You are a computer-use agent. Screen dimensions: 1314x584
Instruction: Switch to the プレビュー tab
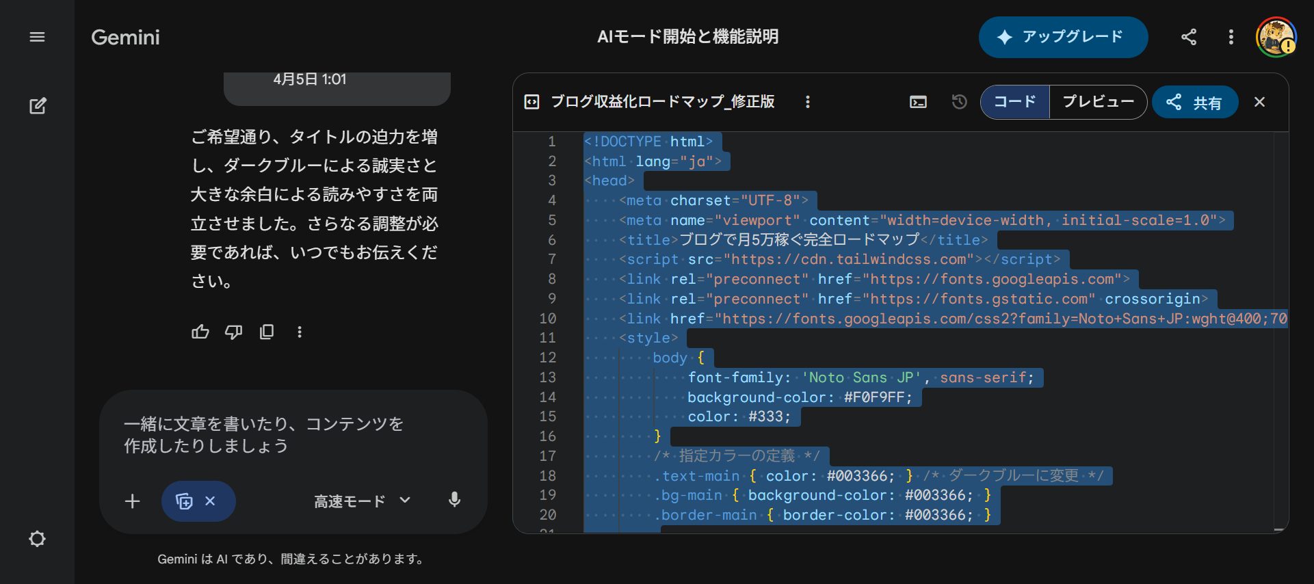[x=1099, y=102]
